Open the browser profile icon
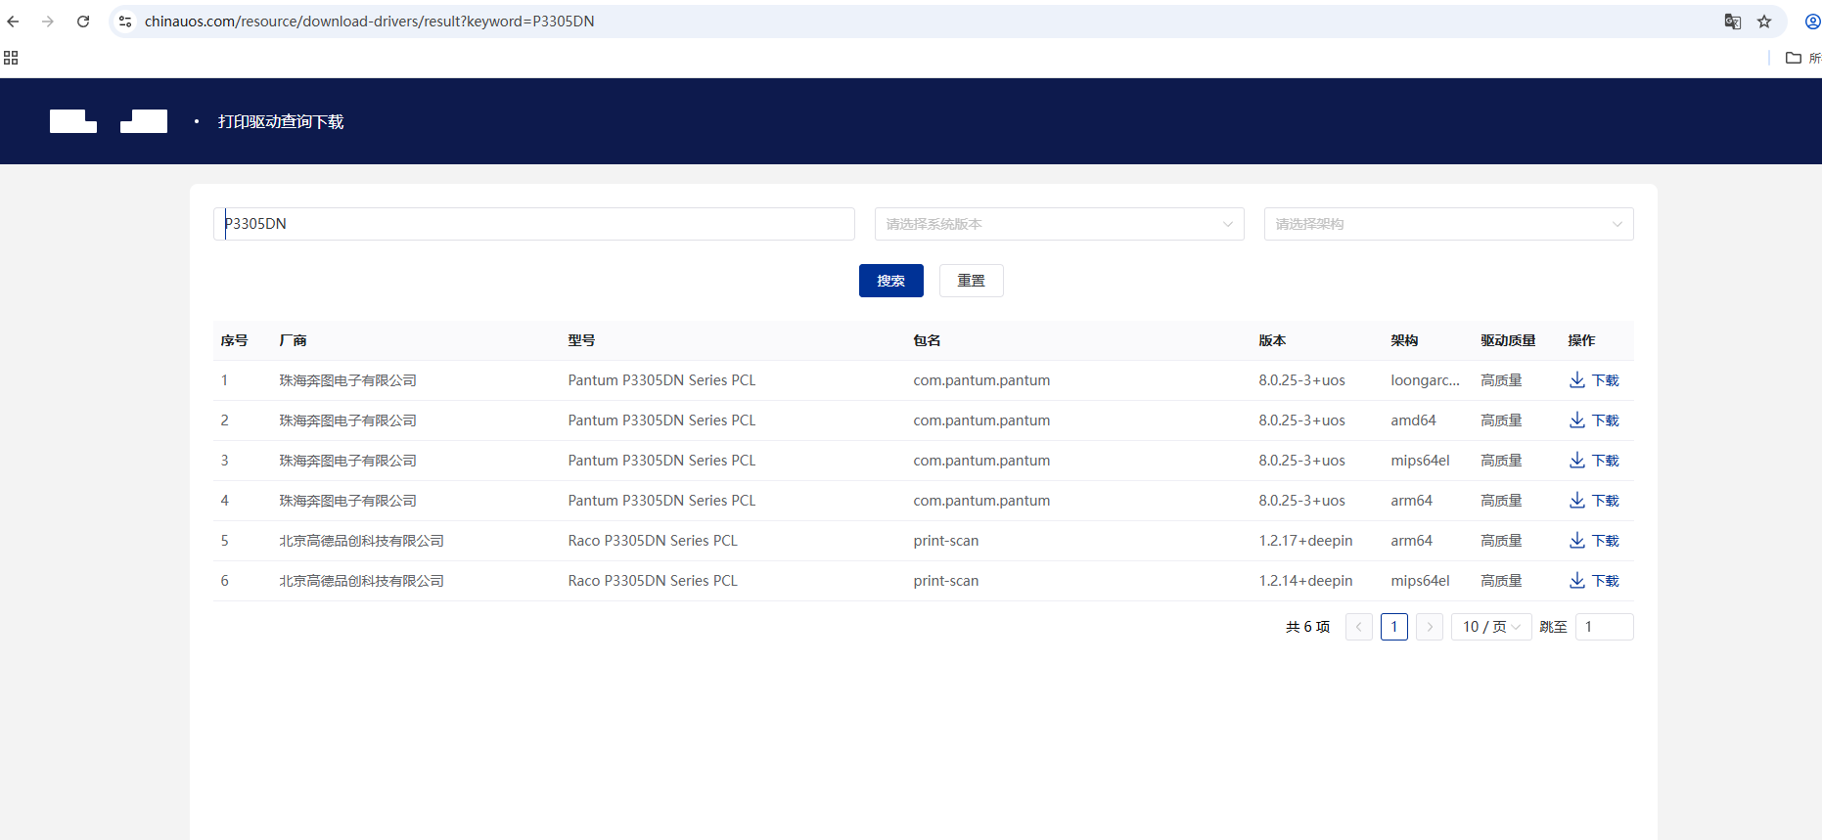The height and width of the screenshot is (840, 1822). pos(1812,22)
